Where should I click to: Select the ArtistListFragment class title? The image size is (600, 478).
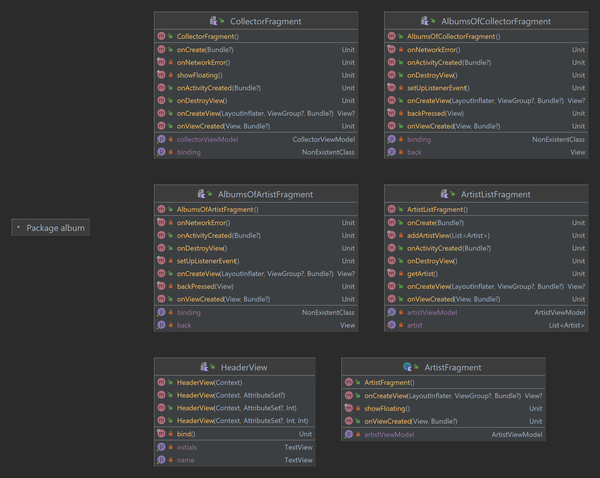tap(496, 194)
